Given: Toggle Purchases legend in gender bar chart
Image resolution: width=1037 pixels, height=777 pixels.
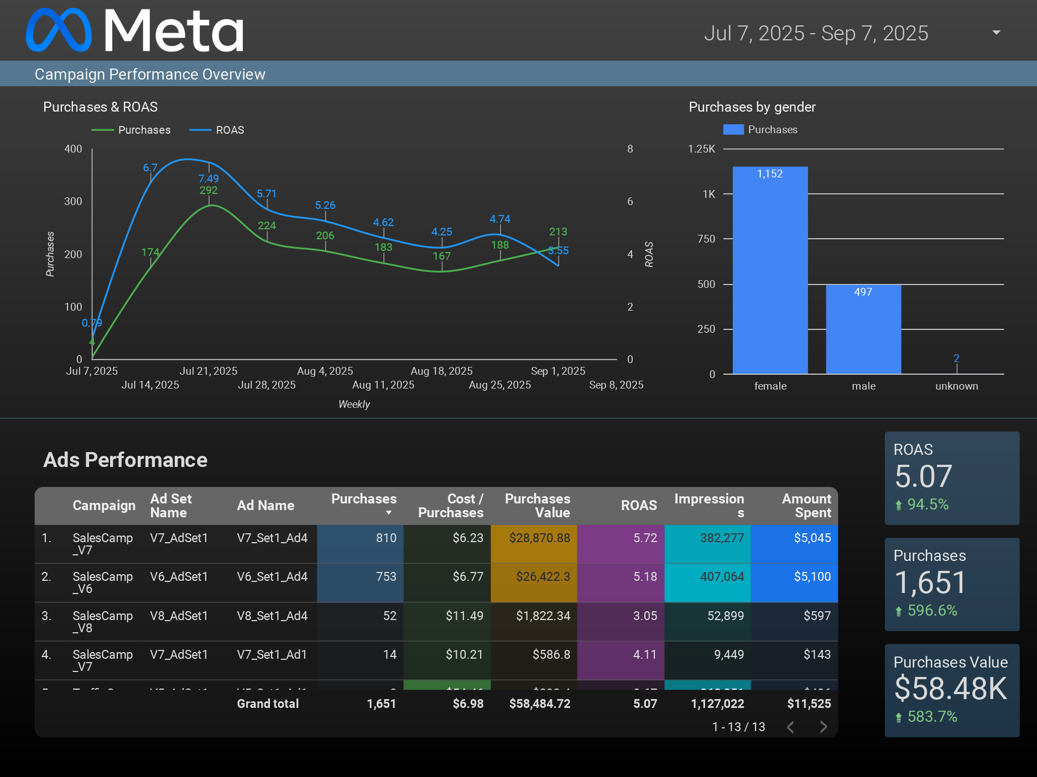Looking at the screenshot, I should [760, 129].
